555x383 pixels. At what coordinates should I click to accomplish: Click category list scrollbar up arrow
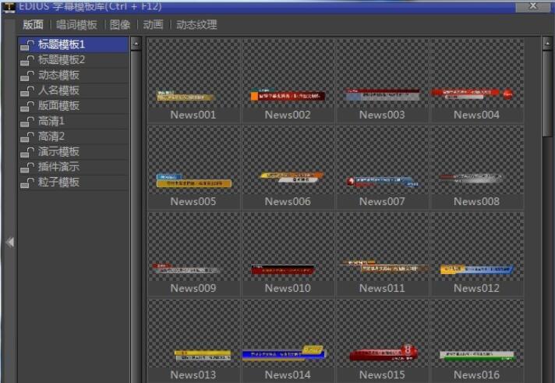[x=136, y=44]
